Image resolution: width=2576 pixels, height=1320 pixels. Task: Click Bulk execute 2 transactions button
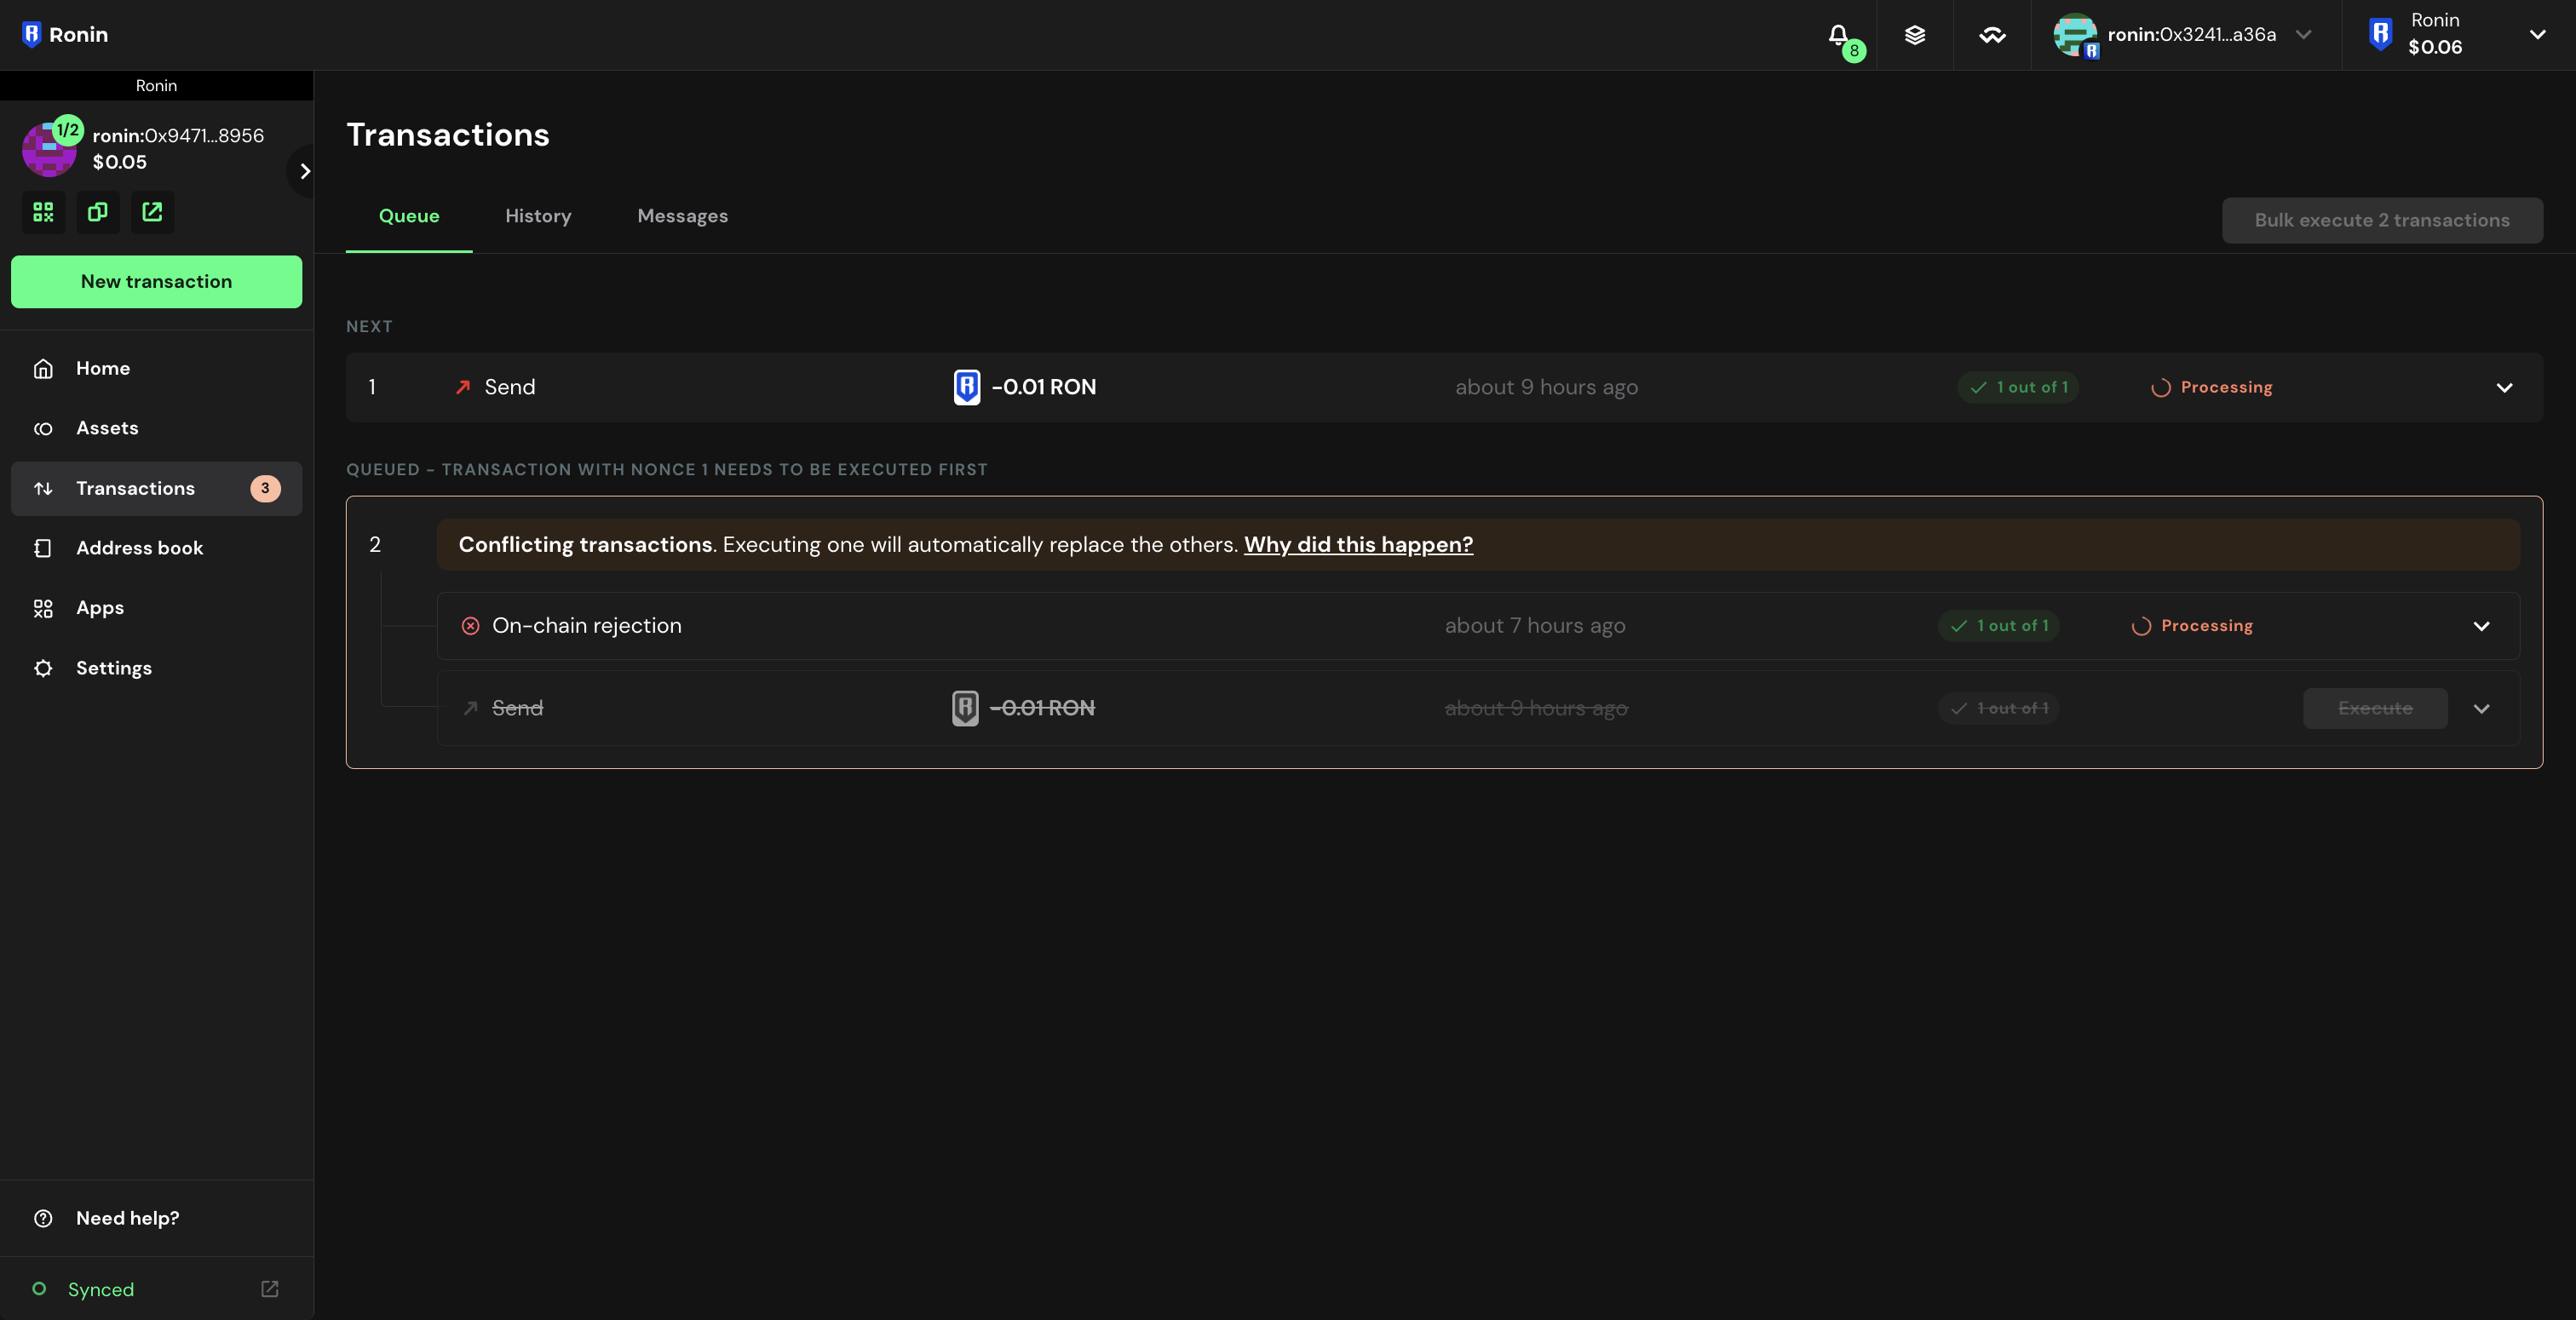click(2382, 220)
